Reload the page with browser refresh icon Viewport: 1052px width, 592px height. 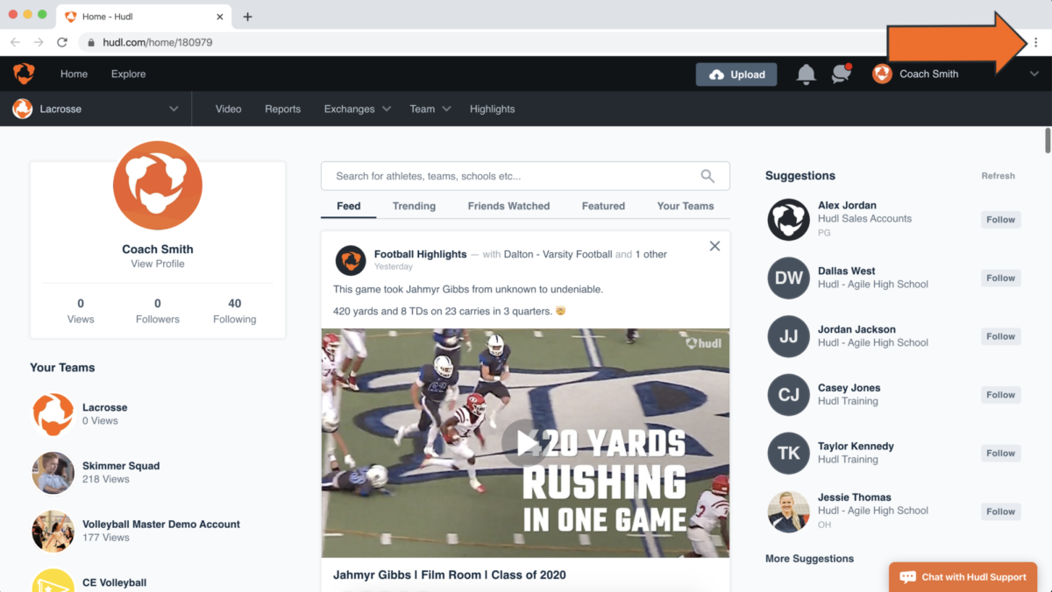pos(62,42)
